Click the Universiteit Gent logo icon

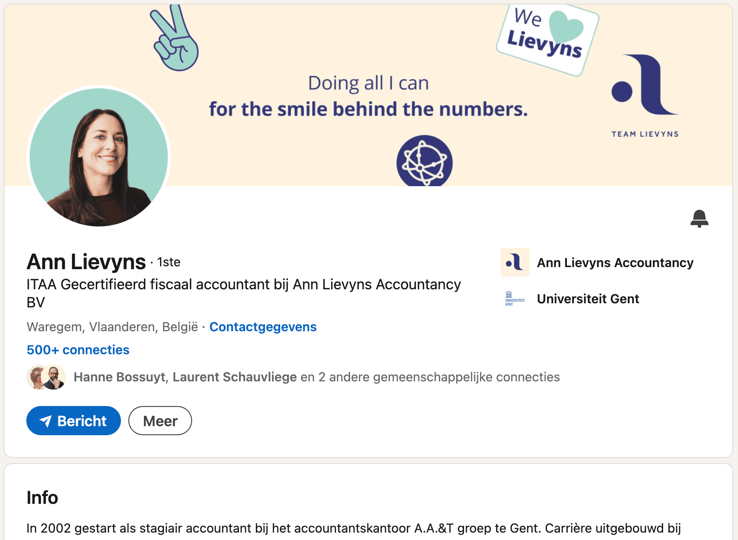tap(515, 299)
